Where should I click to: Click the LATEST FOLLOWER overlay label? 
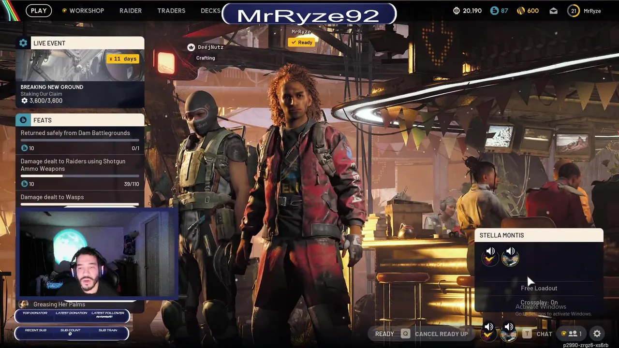click(x=108, y=313)
